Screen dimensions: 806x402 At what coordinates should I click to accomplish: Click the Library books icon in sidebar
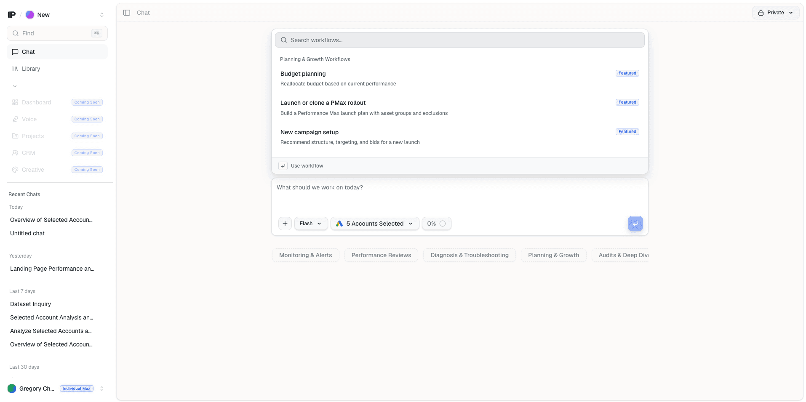click(15, 69)
